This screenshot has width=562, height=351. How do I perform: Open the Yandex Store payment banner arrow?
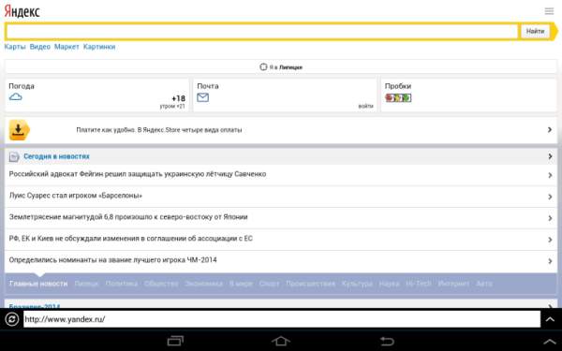tap(550, 130)
